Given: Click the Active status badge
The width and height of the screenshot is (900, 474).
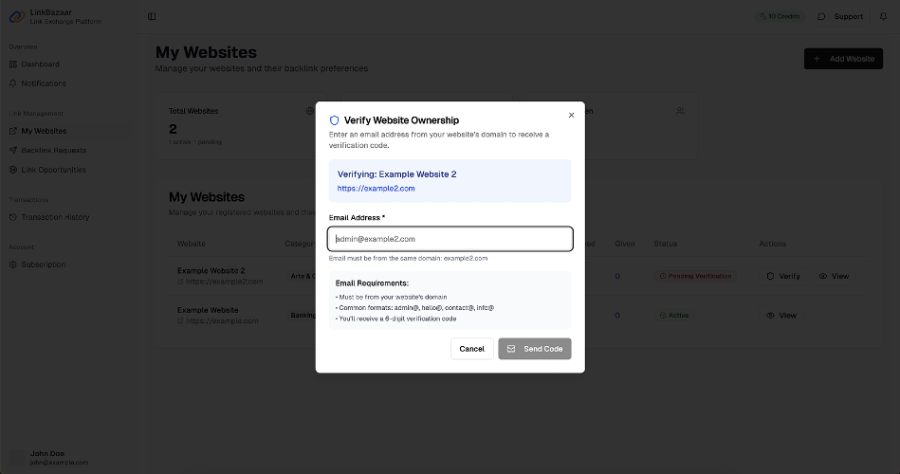Looking at the screenshot, I should coord(674,315).
